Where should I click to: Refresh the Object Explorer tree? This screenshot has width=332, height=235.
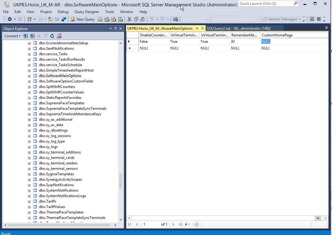point(52,36)
